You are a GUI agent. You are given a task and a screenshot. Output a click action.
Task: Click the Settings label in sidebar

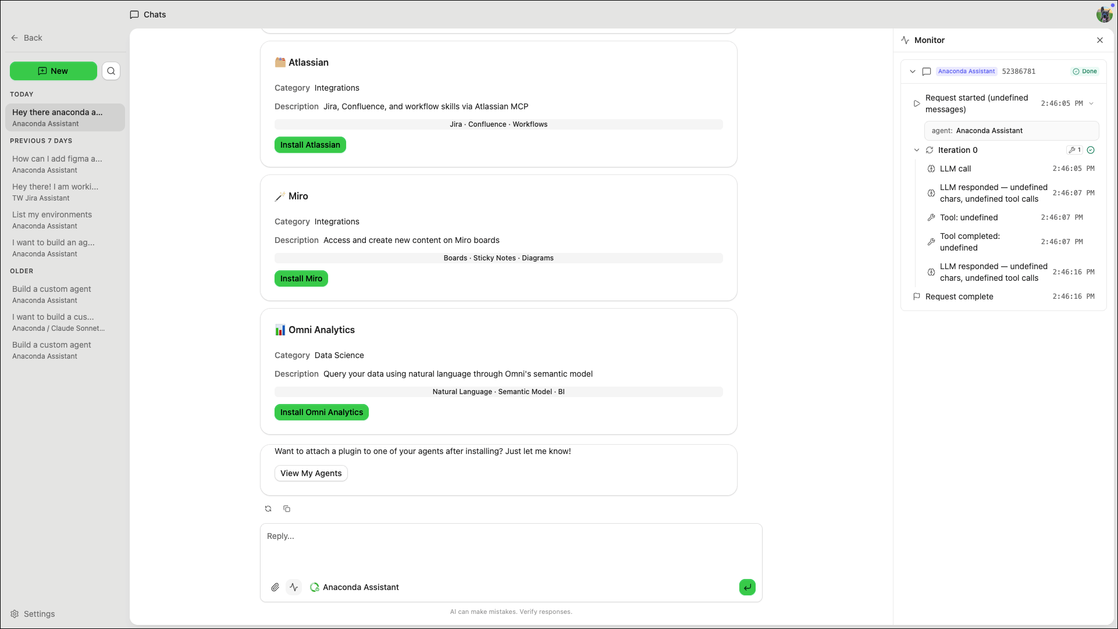click(40, 614)
